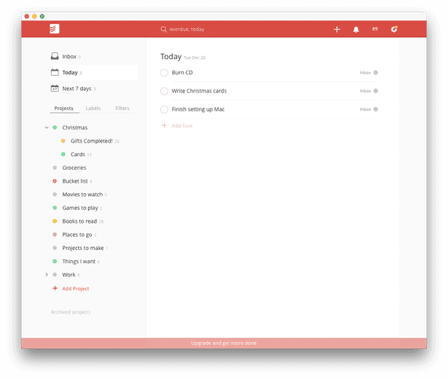Open the quick add task plus icon
Image resolution: width=448 pixels, height=379 pixels.
click(337, 30)
